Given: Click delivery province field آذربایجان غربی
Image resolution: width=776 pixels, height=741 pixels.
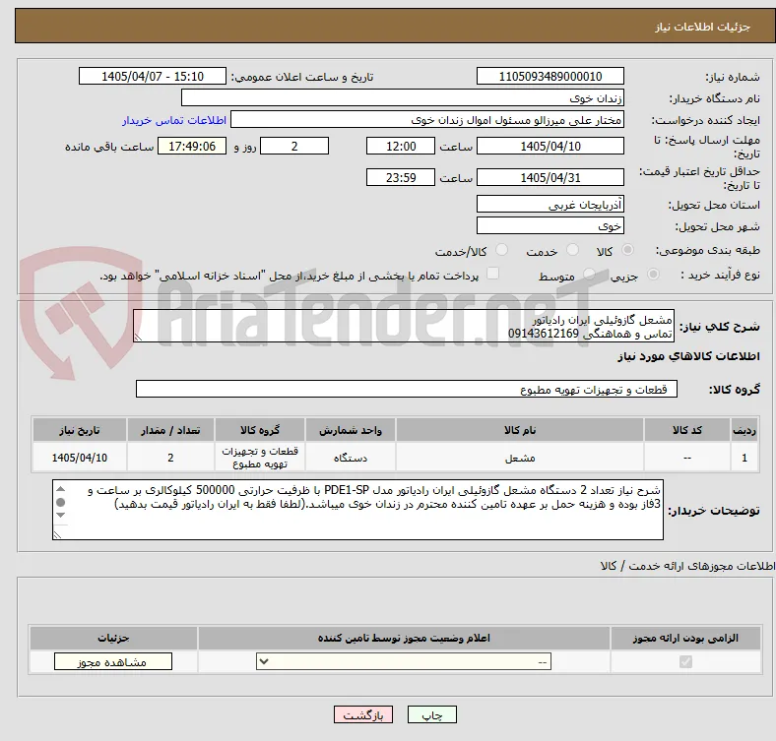Looking at the screenshot, I should (550, 205).
